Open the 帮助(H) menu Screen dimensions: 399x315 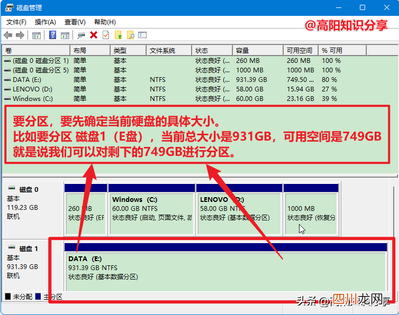point(105,22)
